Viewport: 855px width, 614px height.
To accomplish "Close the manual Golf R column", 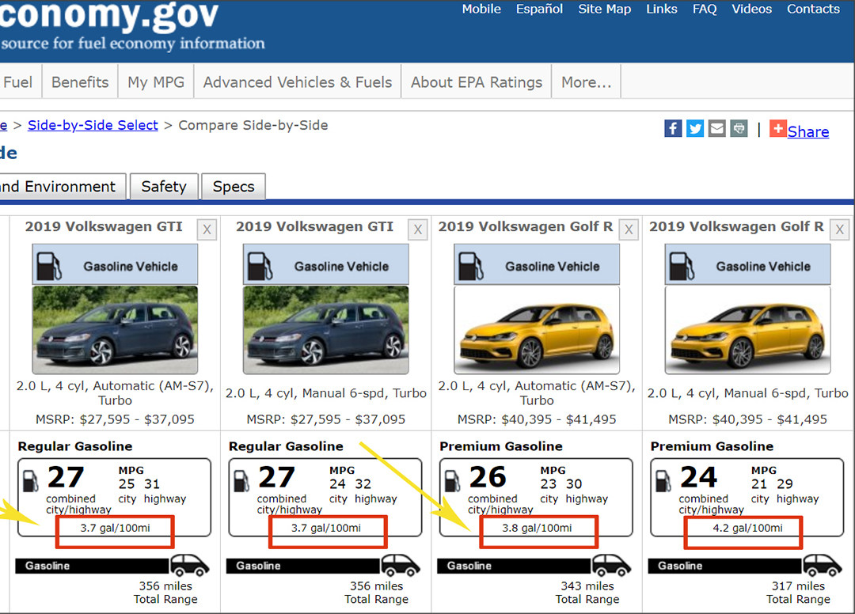I will pyautogui.click(x=839, y=229).
